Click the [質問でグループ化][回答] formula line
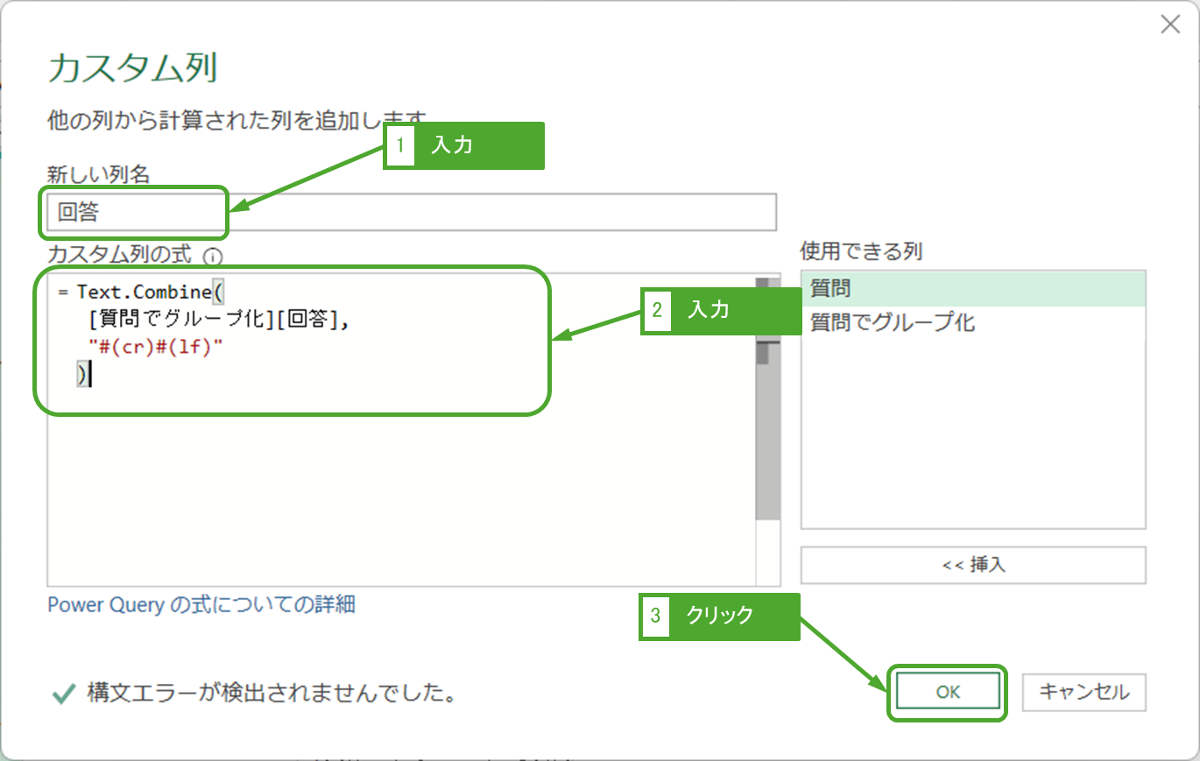Viewport: 1200px width, 761px height. tap(219, 320)
